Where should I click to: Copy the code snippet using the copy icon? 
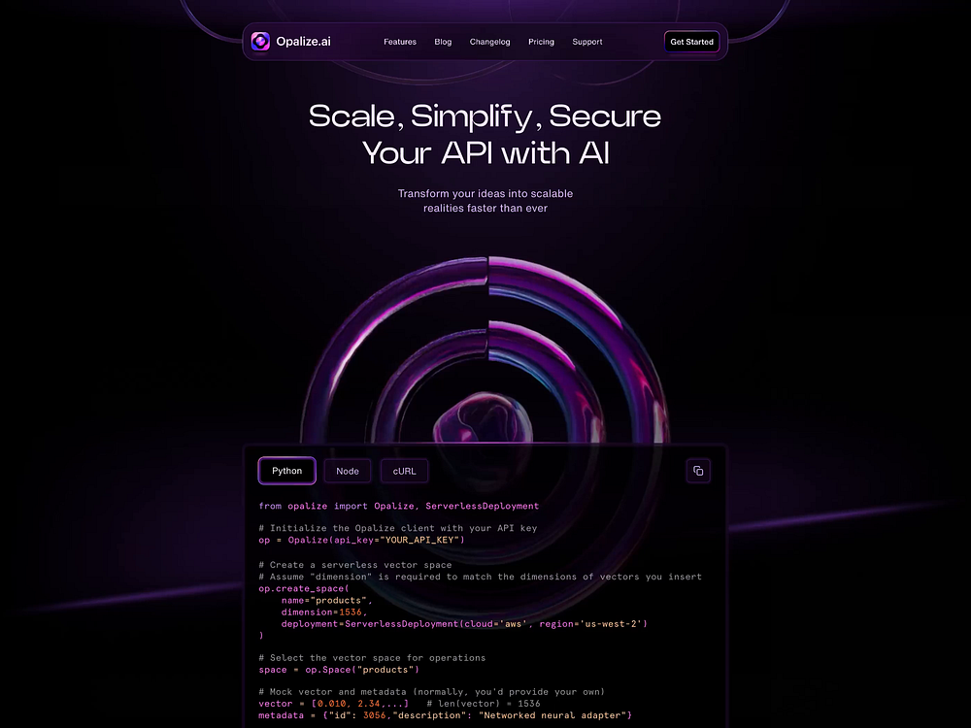(698, 471)
